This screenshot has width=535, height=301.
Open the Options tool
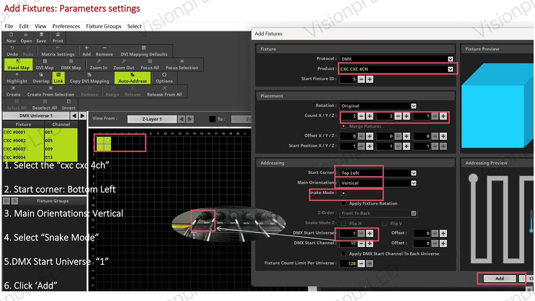pyautogui.click(x=164, y=78)
